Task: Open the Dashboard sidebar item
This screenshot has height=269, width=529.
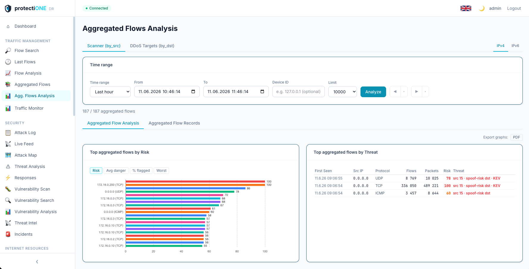Action: 36,26
